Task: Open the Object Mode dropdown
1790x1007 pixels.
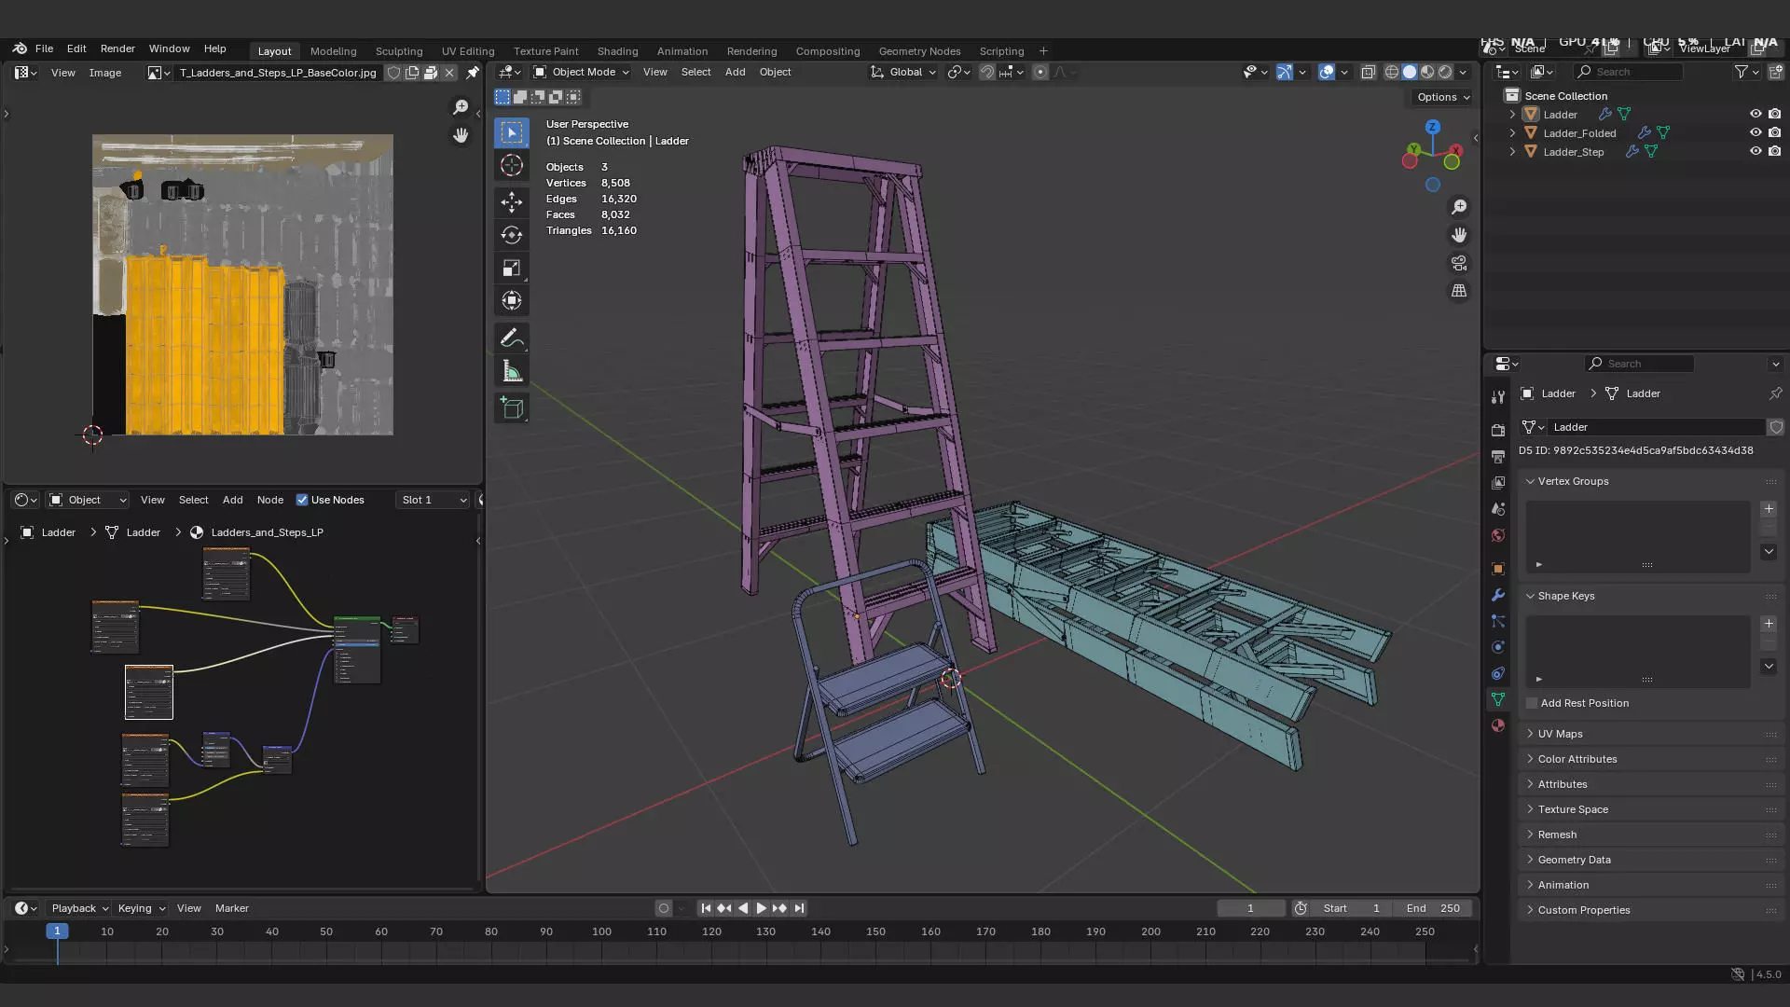Action: 582,72
